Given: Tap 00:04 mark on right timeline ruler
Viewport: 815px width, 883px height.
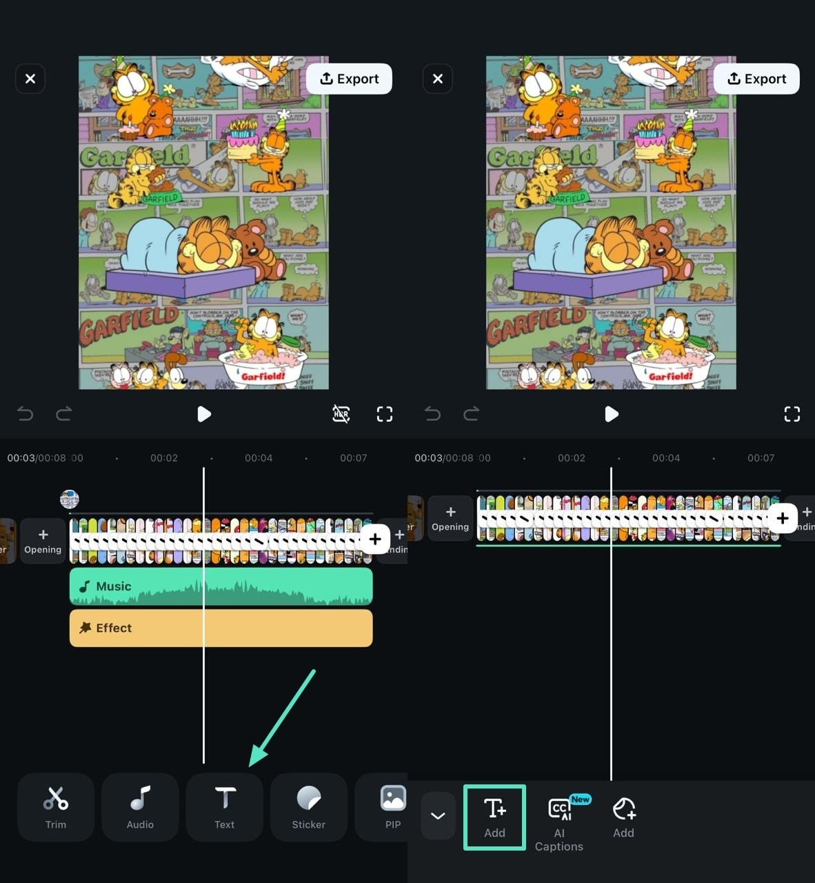Looking at the screenshot, I should 666,458.
